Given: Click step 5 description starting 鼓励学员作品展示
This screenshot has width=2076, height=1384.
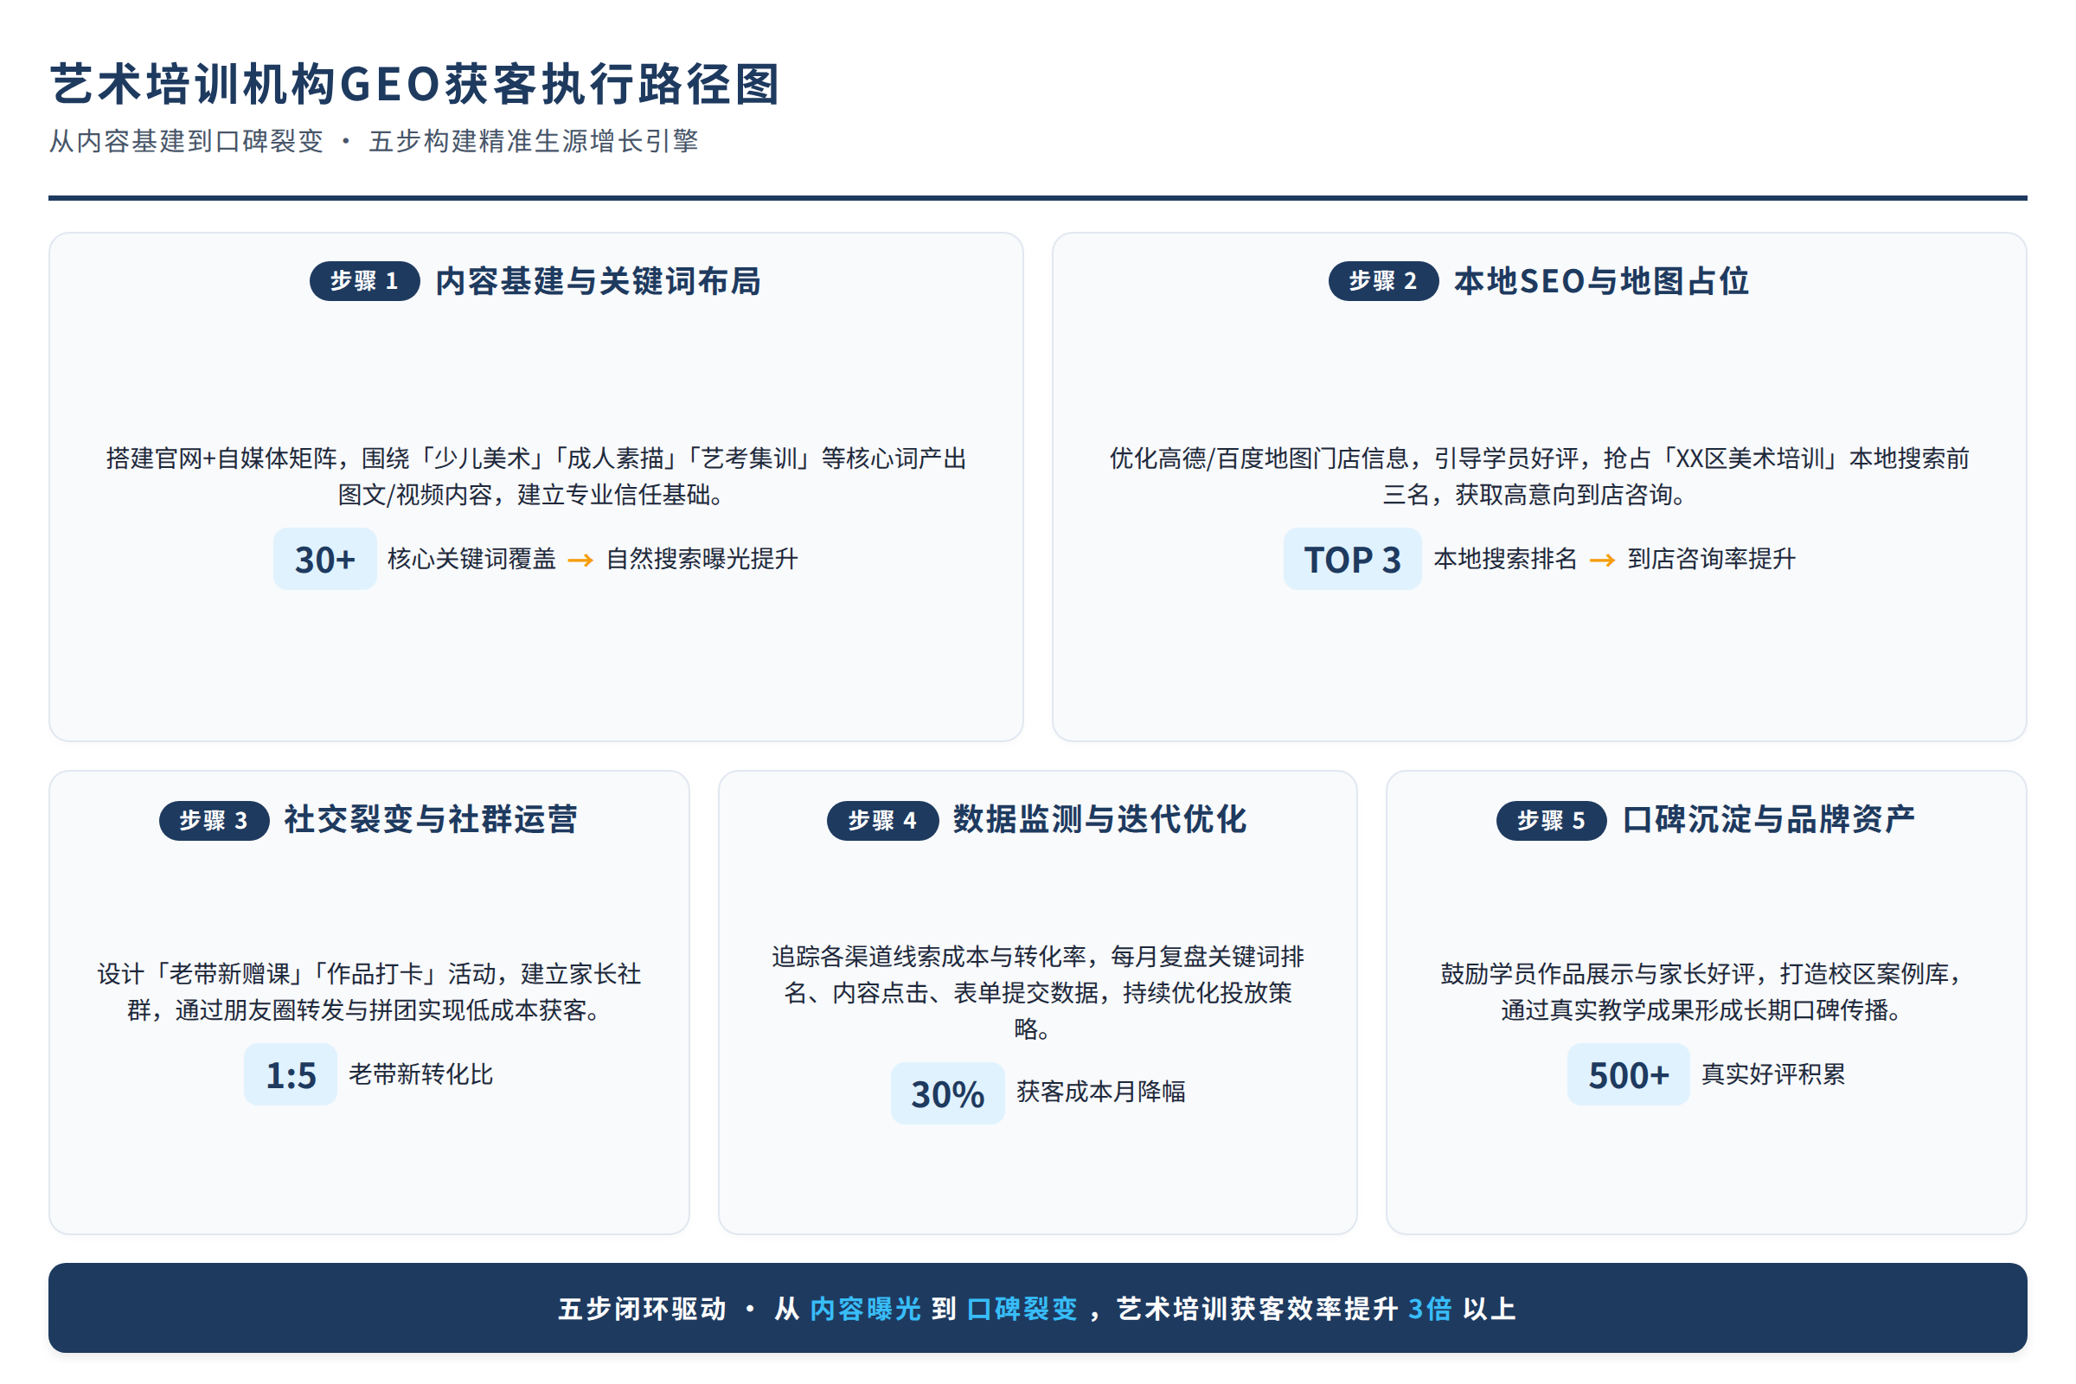Looking at the screenshot, I should tap(1705, 992).
